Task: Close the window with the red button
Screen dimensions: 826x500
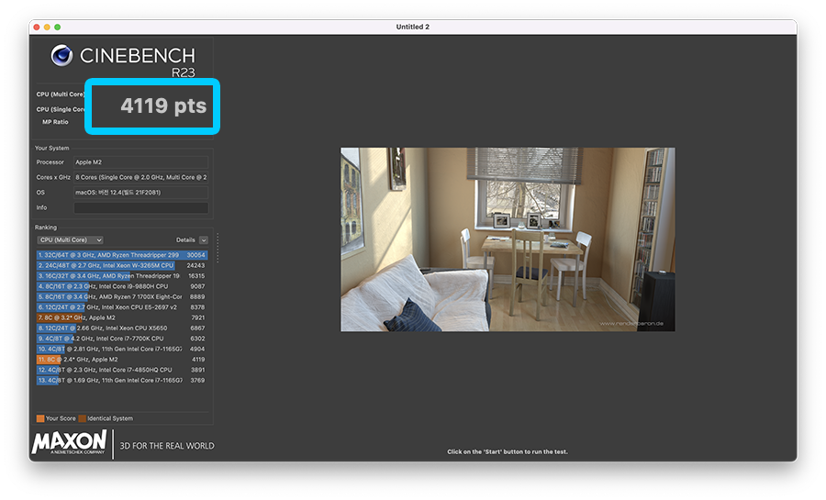Action: (x=37, y=27)
